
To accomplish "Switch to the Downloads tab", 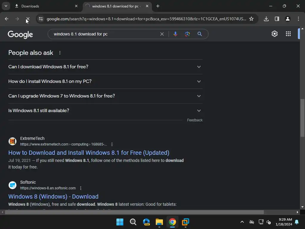I will pyautogui.click(x=46, y=6).
